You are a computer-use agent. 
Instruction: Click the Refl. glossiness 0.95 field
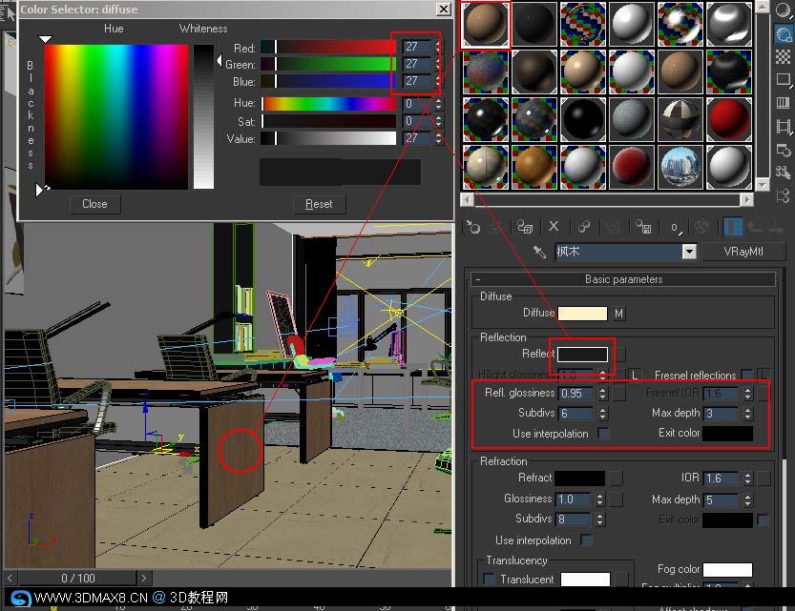(576, 394)
